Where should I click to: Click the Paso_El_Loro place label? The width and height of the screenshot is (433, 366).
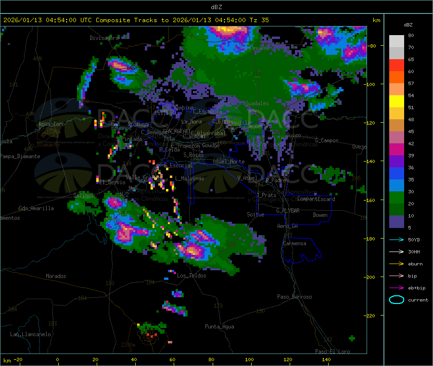pos(332,352)
